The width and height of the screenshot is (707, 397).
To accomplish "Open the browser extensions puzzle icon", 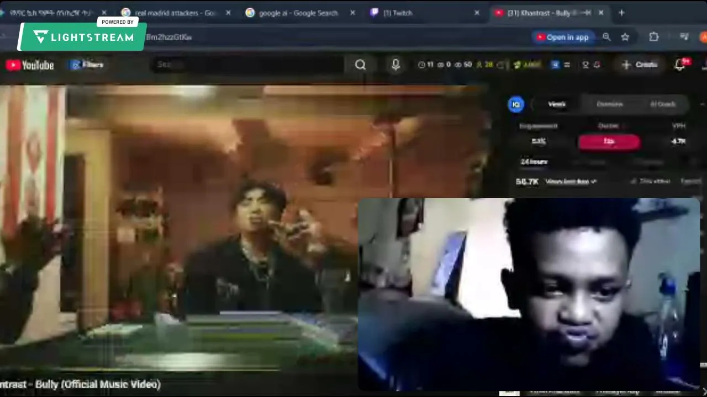I will pyautogui.click(x=654, y=37).
